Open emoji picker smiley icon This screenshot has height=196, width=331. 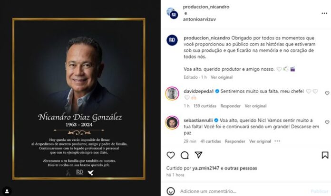[x=171, y=191]
